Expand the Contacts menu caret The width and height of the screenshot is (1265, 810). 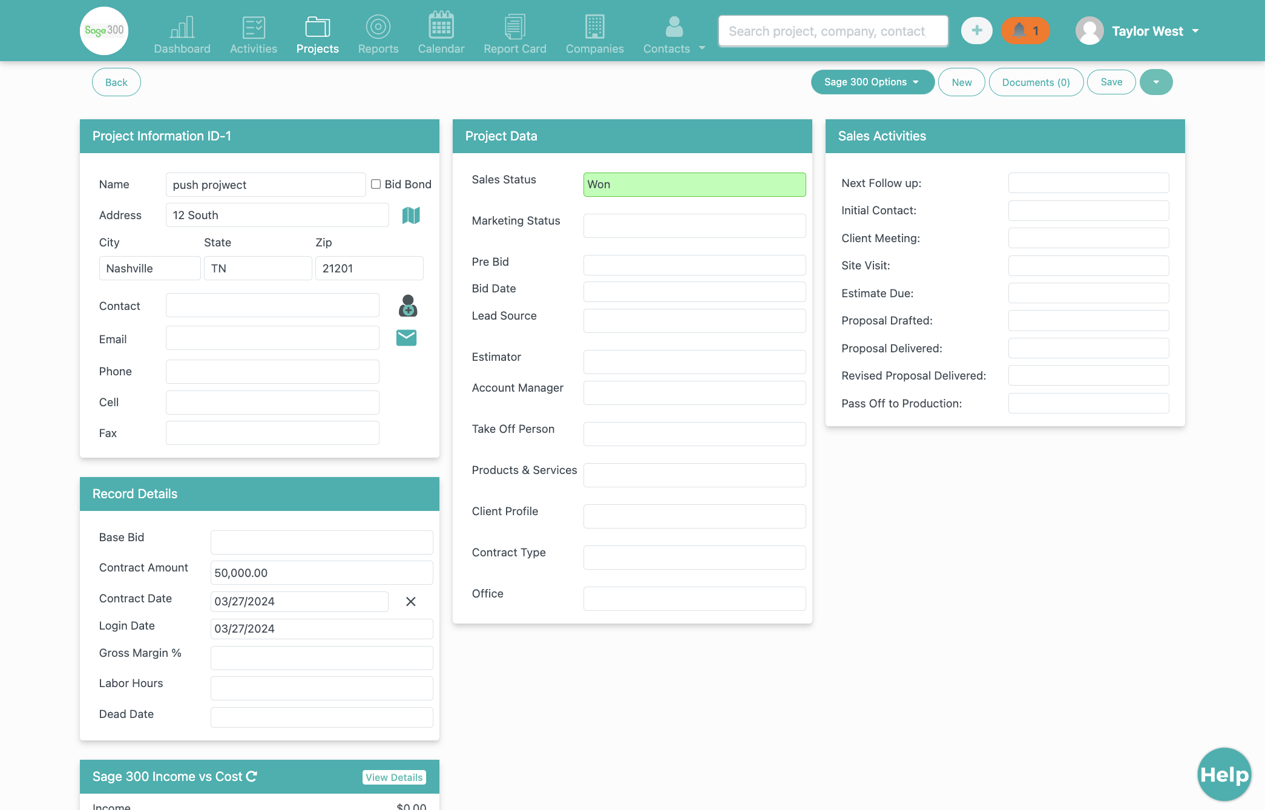pyautogui.click(x=702, y=48)
